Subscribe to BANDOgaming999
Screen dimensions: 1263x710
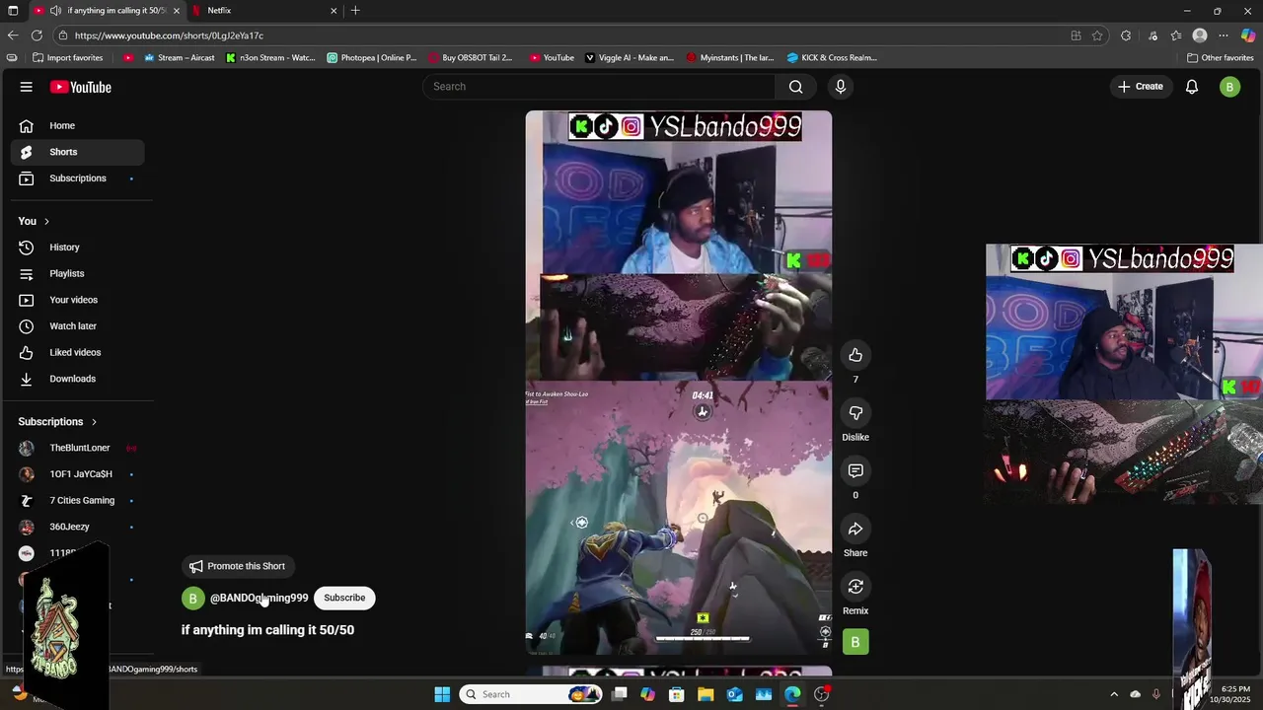[x=344, y=598]
